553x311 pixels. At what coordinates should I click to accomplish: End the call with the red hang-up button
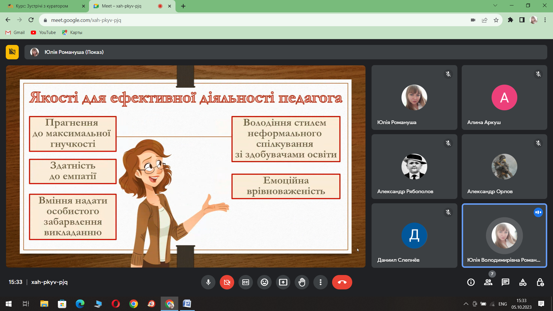coord(342,282)
